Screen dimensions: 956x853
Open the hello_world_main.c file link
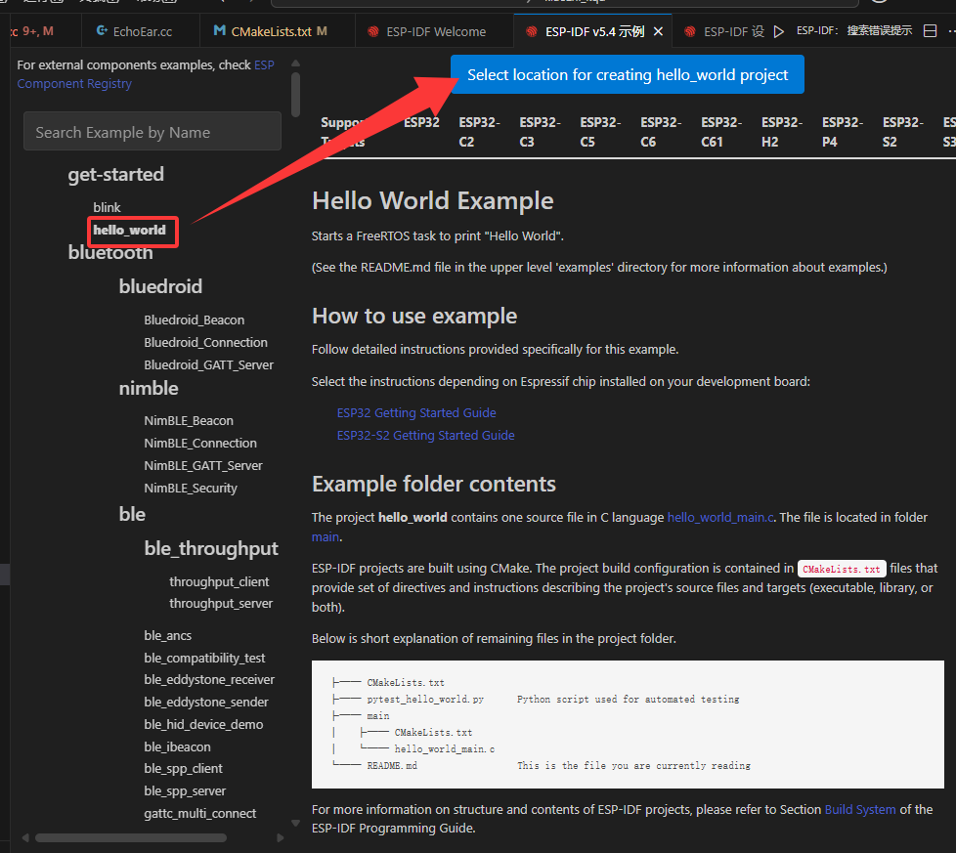(x=720, y=517)
